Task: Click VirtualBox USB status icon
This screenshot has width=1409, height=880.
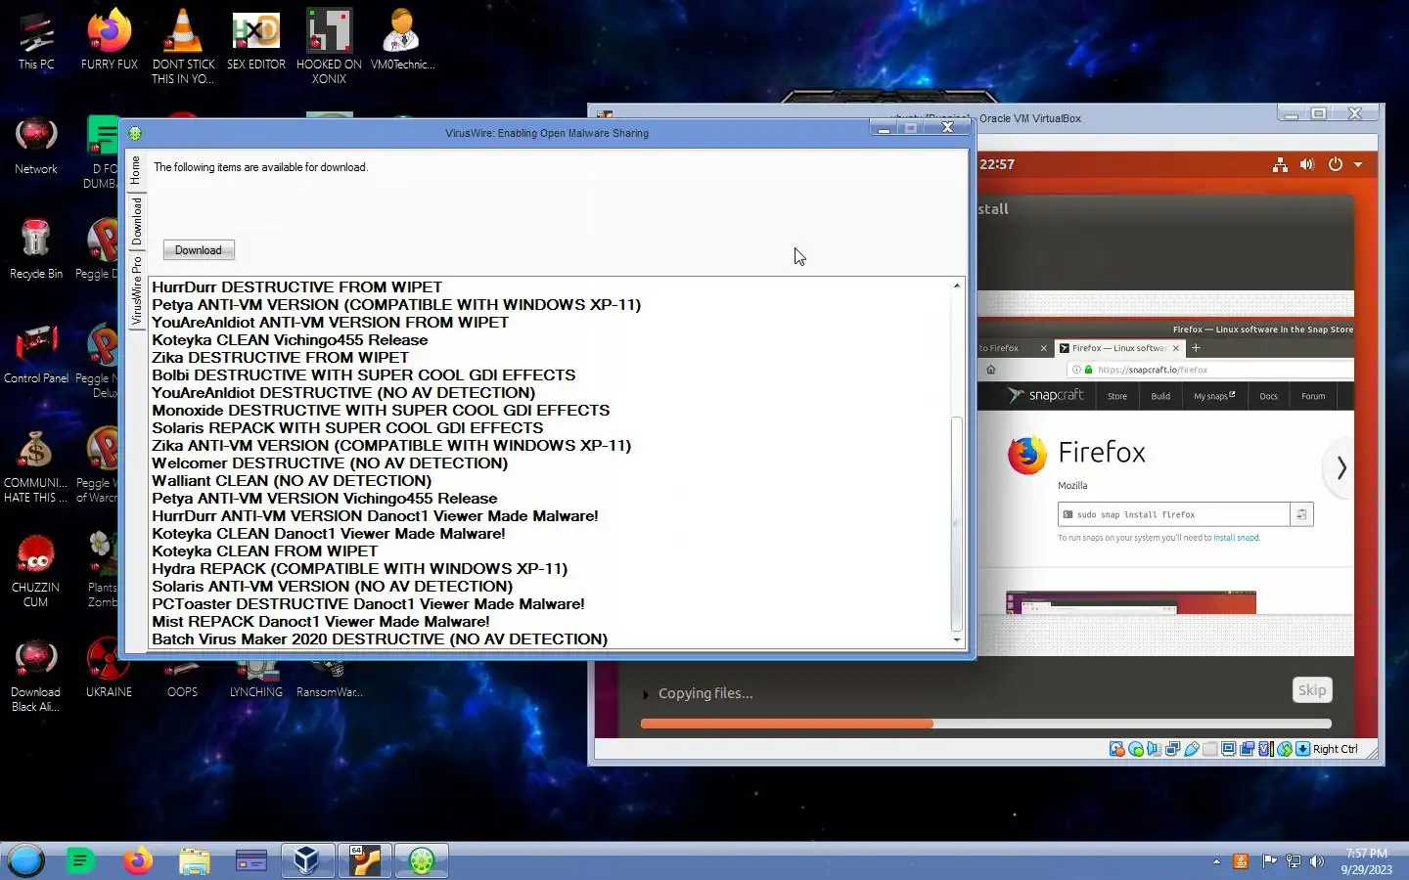Action: 1192,749
